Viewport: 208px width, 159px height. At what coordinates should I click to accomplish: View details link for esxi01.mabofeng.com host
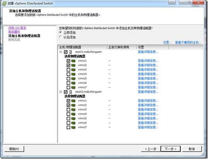pos(148,52)
